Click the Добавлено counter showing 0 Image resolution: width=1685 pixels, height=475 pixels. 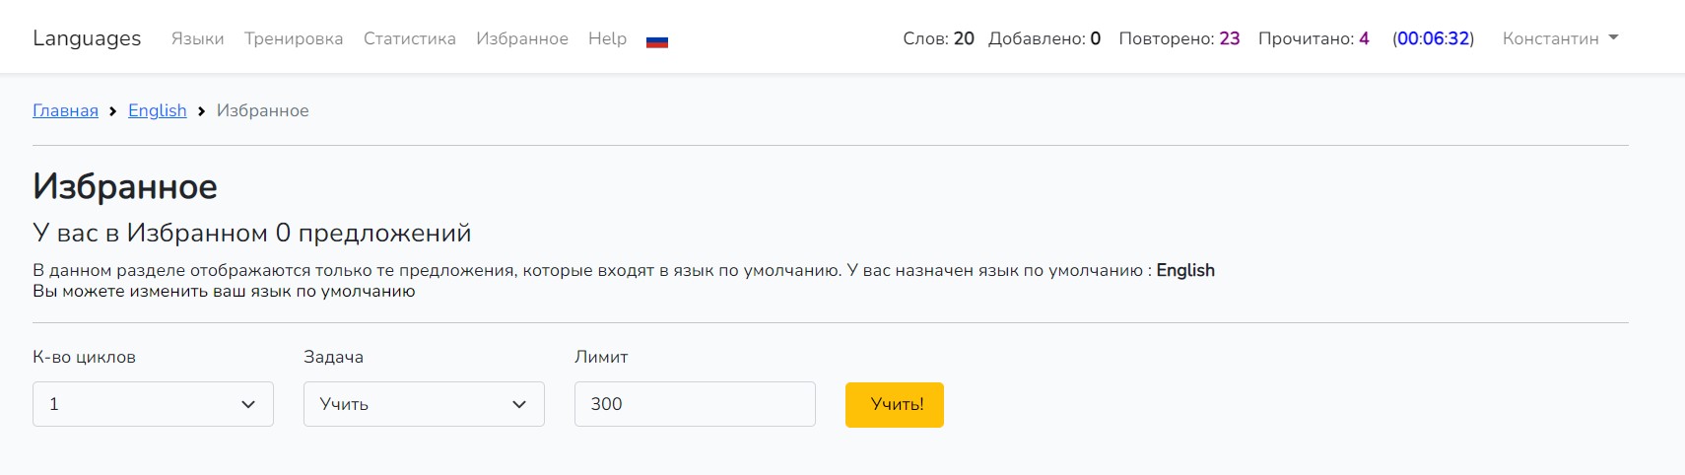coord(1095,38)
